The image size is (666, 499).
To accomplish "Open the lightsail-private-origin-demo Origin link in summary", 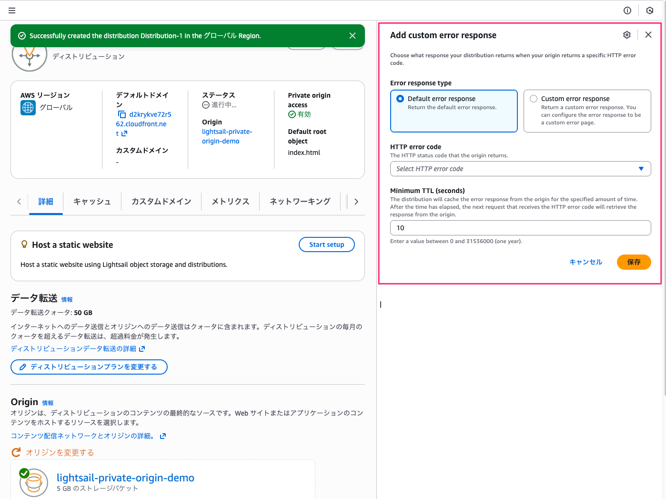I will click(x=227, y=136).
